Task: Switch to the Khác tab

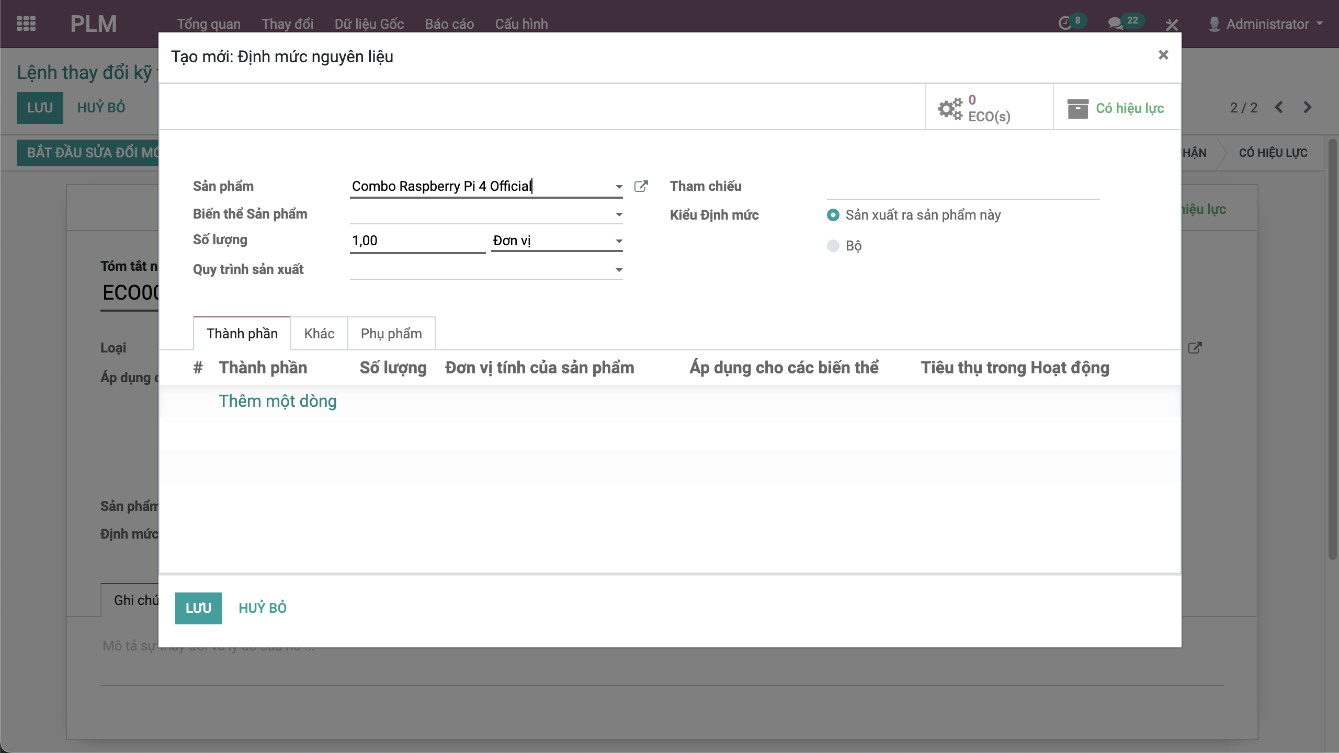Action: pos(319,334)
